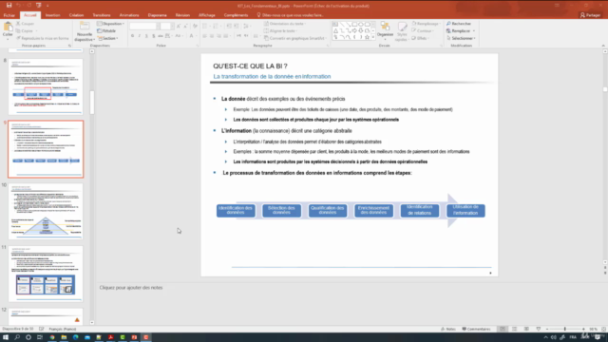Screen dimensions: 608x342
Task: Open the font size combo box
Action: [167, 27]
